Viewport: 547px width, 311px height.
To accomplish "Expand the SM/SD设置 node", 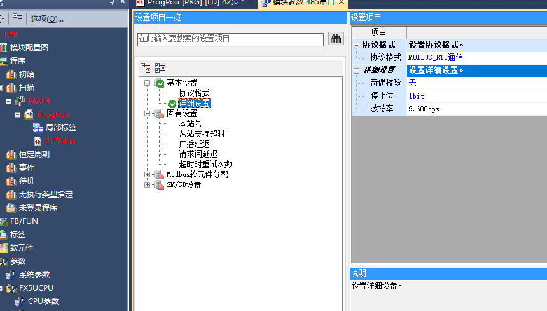I will click(148, 185).
